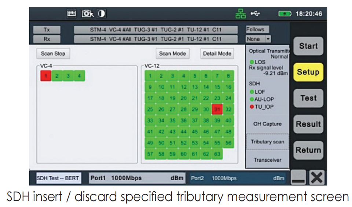Image resolution: width=352 pixels, height=207 pixels.
Task: Tap the battery status icon
Action: click(285, 14)
